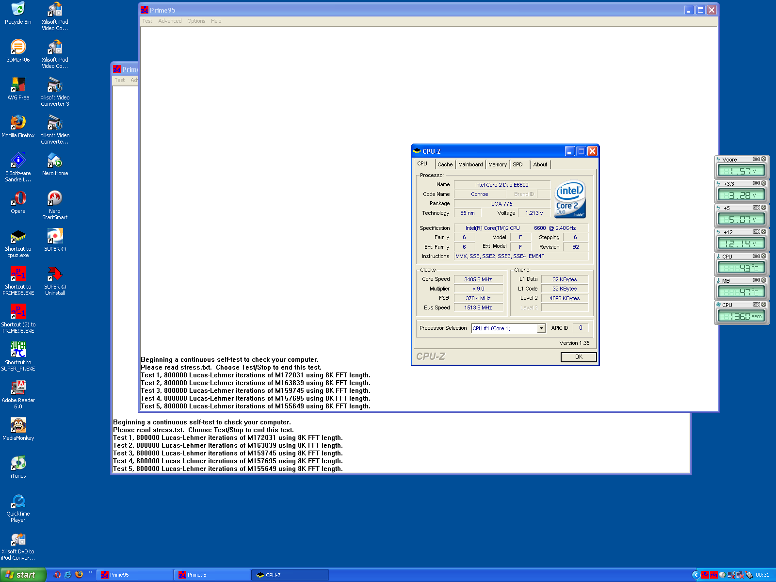Switch to the Cache tab in CPU-Z

point(445,164)
